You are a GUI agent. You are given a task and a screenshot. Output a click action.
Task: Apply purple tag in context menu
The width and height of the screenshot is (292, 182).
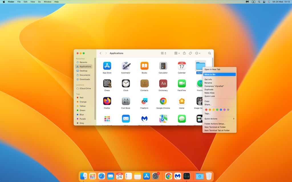point(225,110)
